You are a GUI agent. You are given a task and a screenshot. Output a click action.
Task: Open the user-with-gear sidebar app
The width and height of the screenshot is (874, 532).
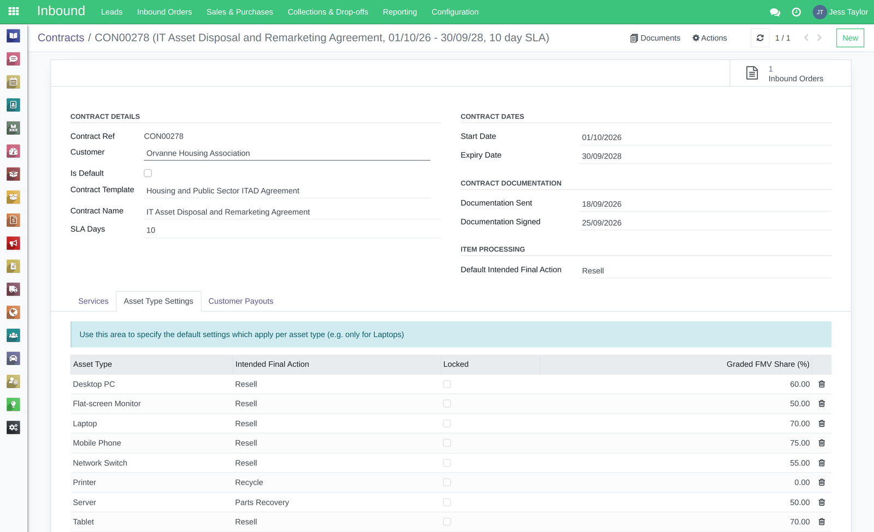14,381
